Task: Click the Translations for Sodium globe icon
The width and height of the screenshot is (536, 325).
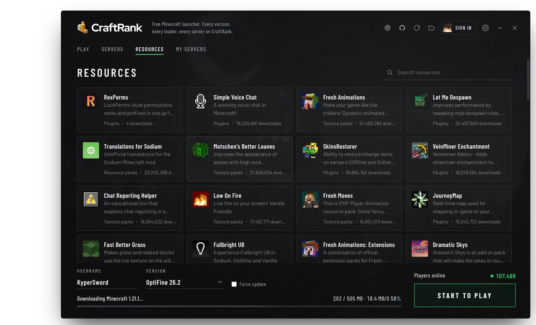Action: [91, 150]
